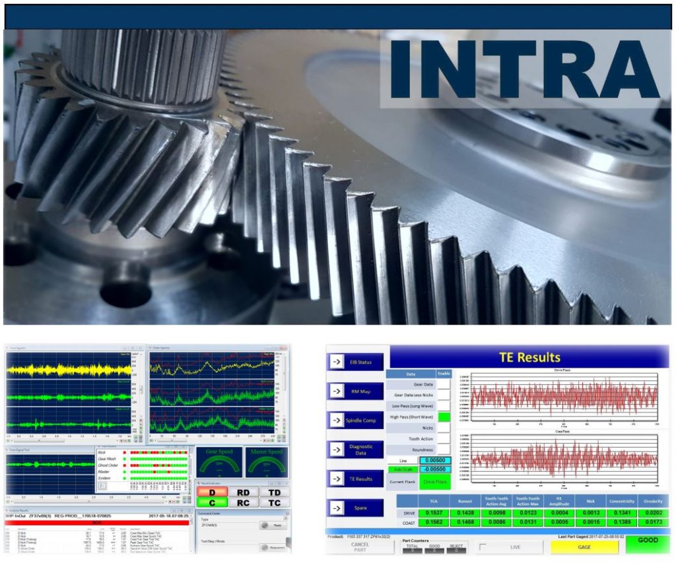
Task: Click the green Gear Mesh status indicator
Action: [x=125, y=459]
